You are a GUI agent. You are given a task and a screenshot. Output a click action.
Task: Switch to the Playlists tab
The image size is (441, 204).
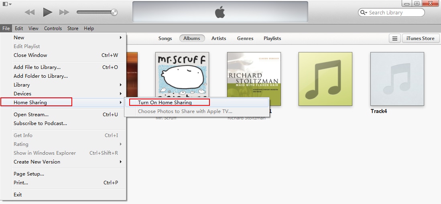pyautogui.click(x=272, y=38)
